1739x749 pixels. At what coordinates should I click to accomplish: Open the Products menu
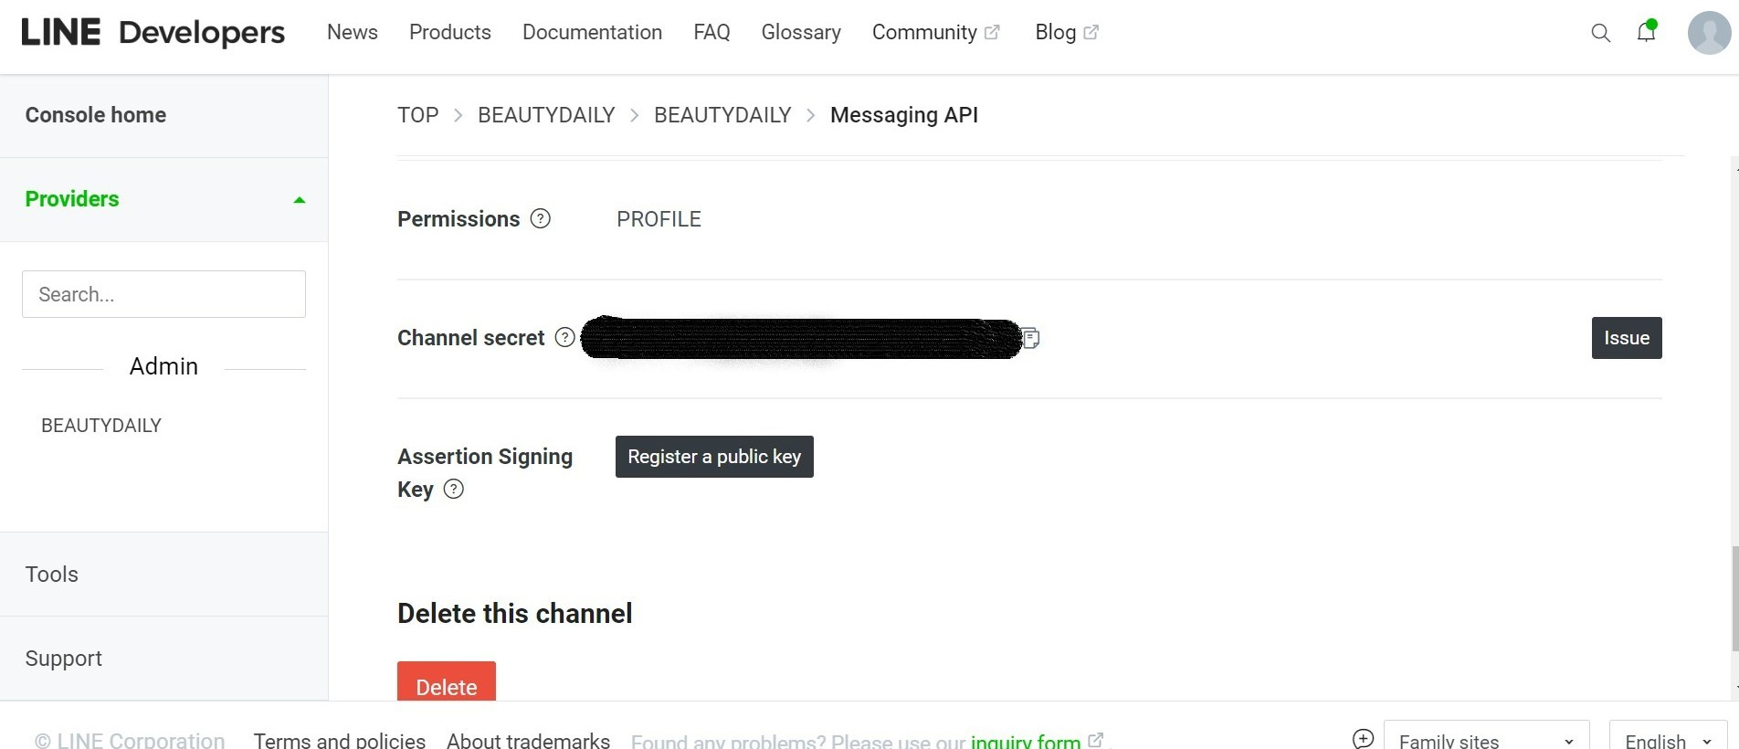(x=450, y=33)
